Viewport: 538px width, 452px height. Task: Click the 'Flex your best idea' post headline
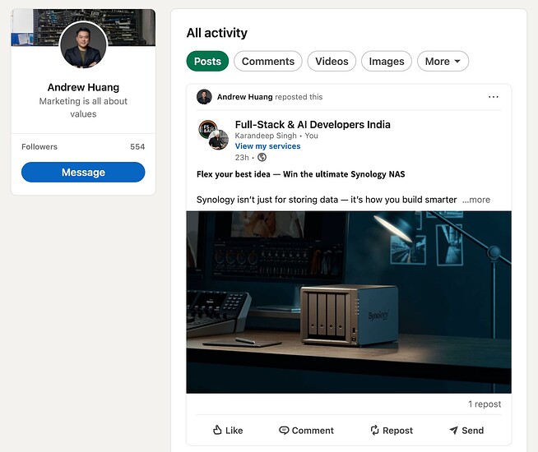coord(300,174)
